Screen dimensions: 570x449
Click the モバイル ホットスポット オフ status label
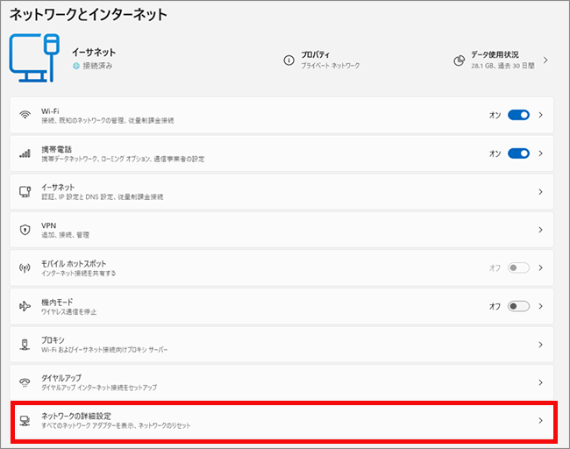(x=495, y=268)
